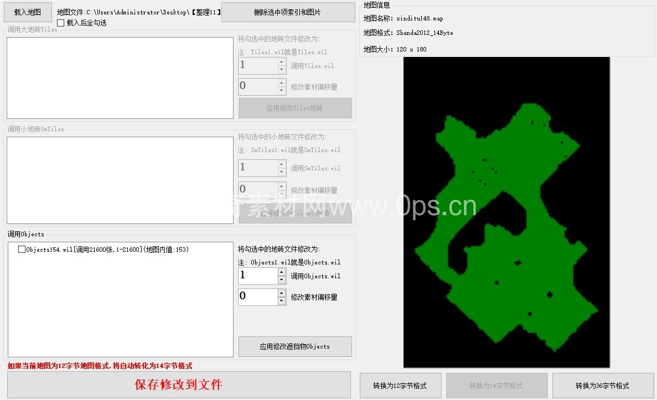Click the Objects 修改素材偏移量 input field
Image resolution: width=657 pixels, height=400 pixels.
click(257, 297)
